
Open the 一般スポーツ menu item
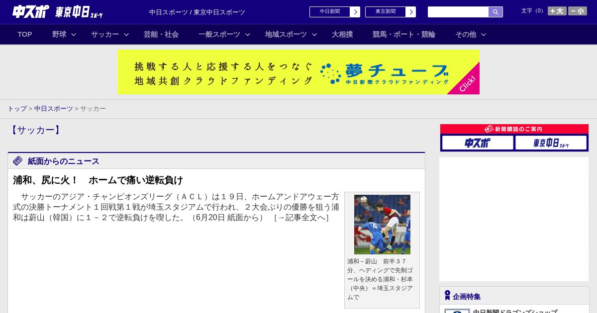(219, 34)
